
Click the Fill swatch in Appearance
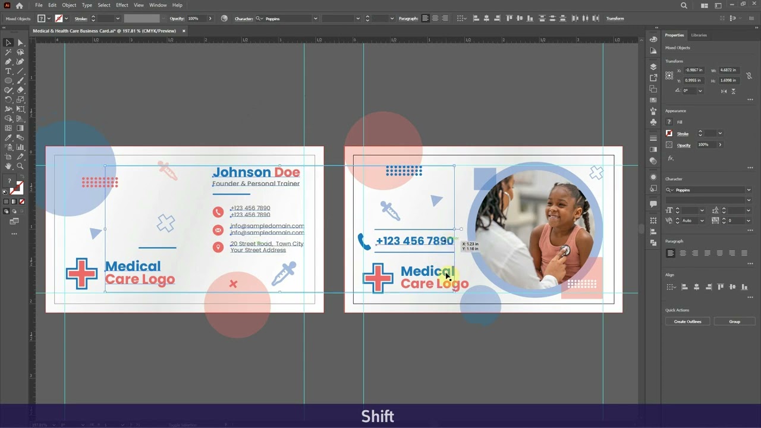coord(669,122)
